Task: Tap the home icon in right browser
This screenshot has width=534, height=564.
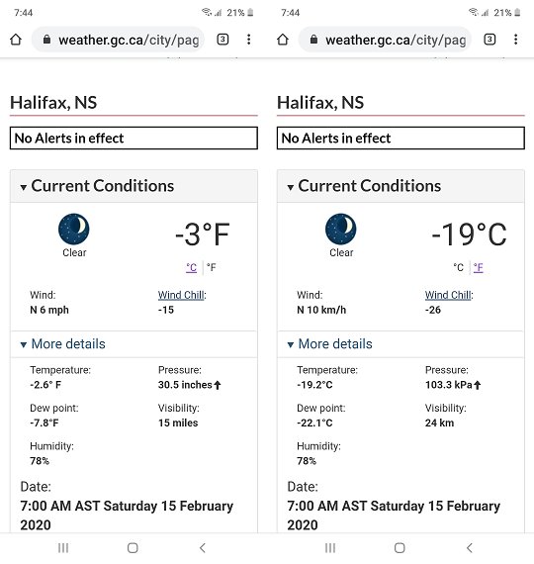Action: click(283, 40)
